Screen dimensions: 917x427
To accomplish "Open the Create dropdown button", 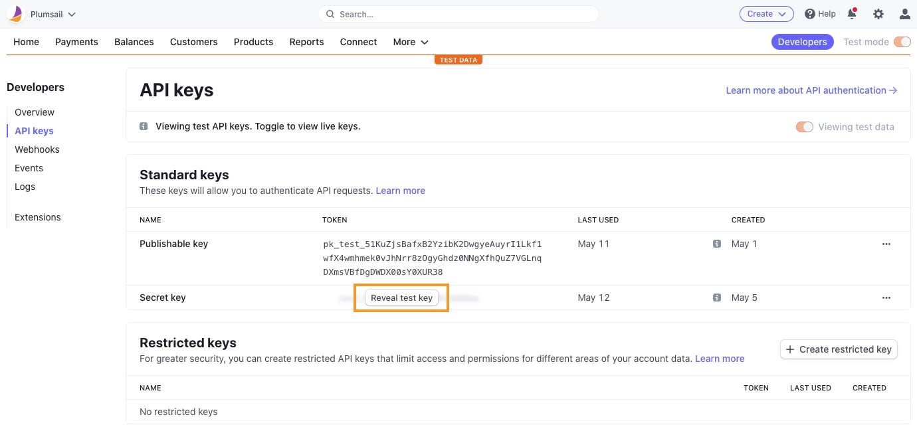I will point(767,14).
